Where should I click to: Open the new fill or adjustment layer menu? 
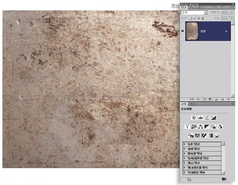pyautogui.click(x=210, y=99)
